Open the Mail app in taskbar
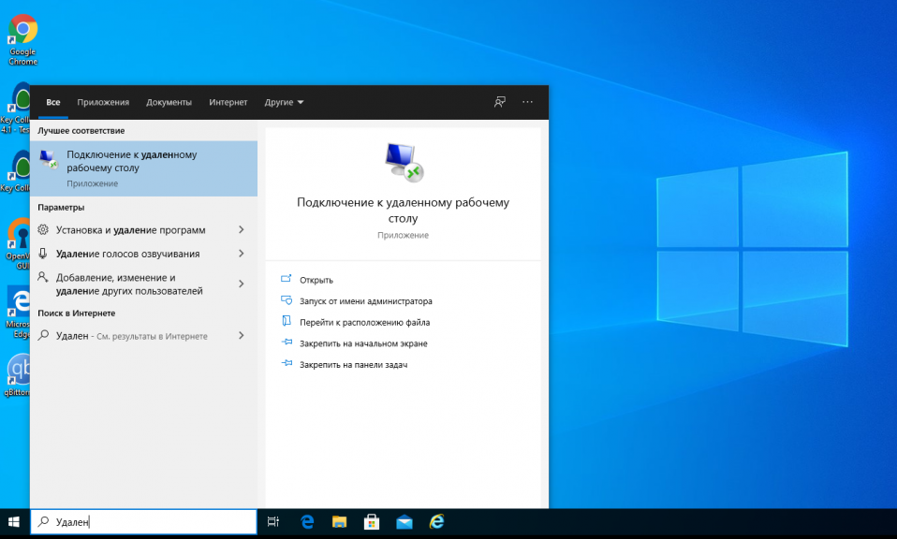This screenshot has width=897, height=539. [404, 522]
